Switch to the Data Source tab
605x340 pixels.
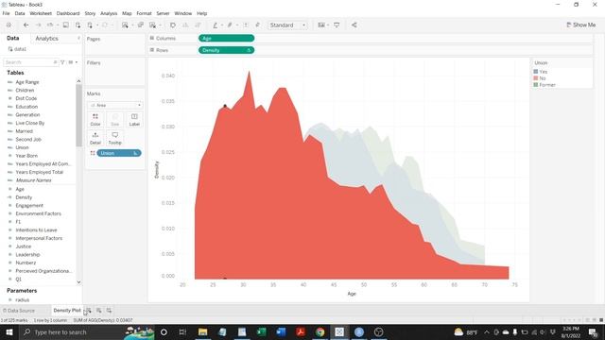(19, 311)
